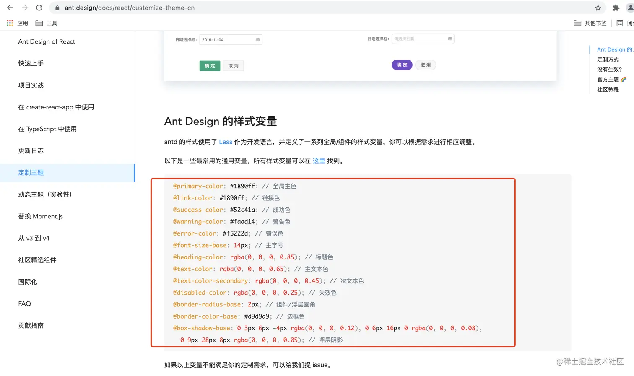
Task: Click the lock icon in address bar
Action: coord(57,8)
